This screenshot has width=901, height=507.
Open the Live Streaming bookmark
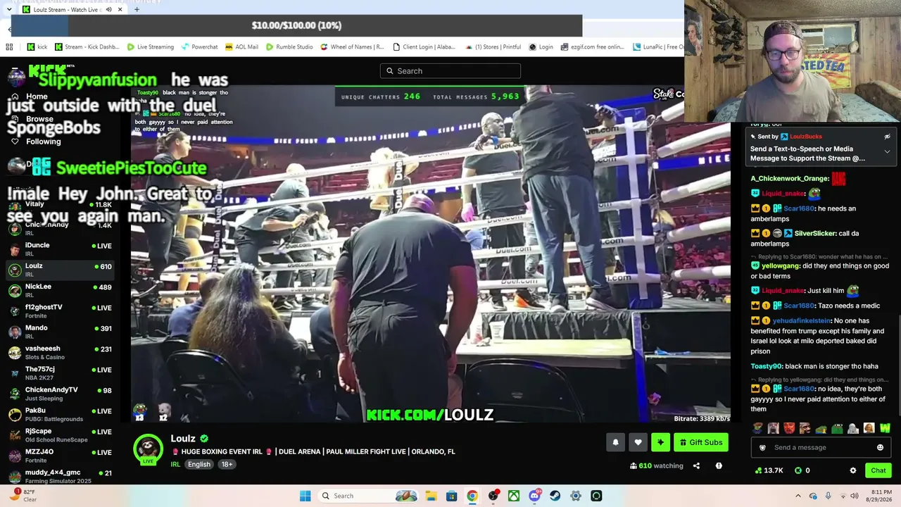[x=151, y=47]
